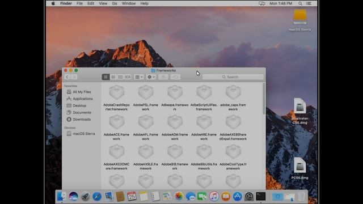This screenshot has width=363, height=204.
Task: Open Trash in the Dock
Action: 301,197
